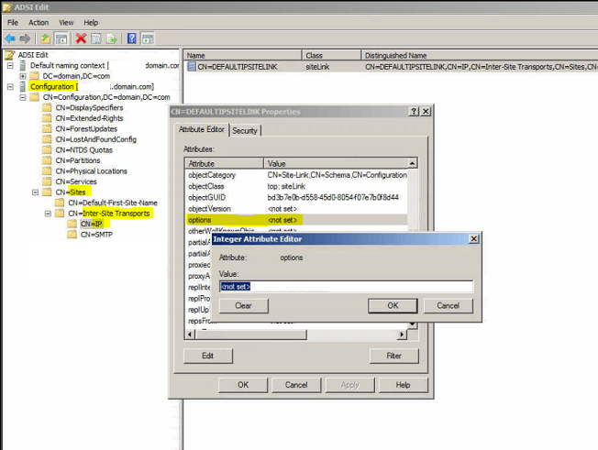Click the Default naming context server icon

point(23,66)
